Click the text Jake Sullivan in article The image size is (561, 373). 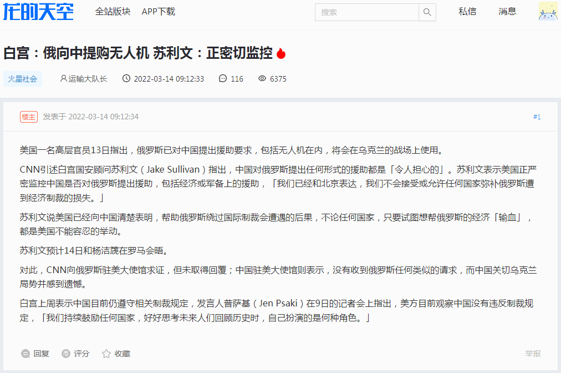click(173, 169)
